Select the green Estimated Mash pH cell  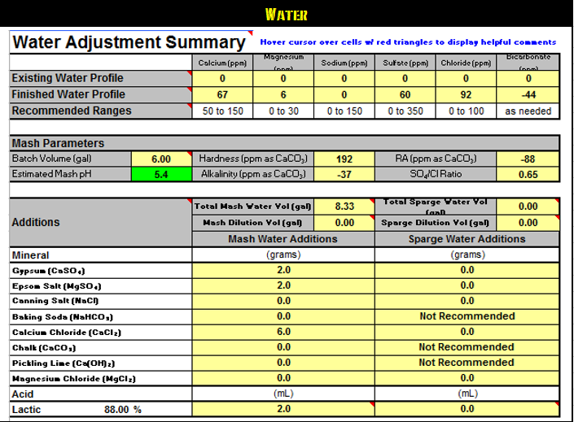point(161,175)
